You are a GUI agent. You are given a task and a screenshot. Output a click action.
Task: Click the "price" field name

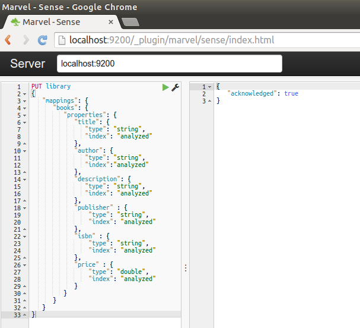pyautogui.click(x=87, y=265)
